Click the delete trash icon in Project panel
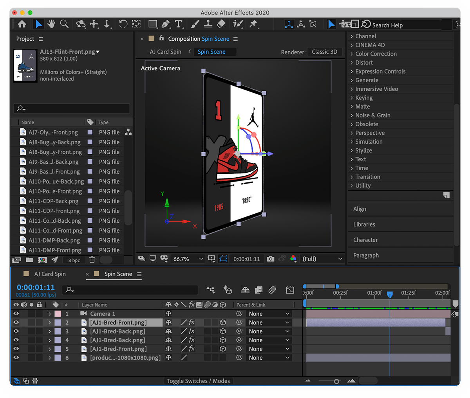 coord(92,259)
